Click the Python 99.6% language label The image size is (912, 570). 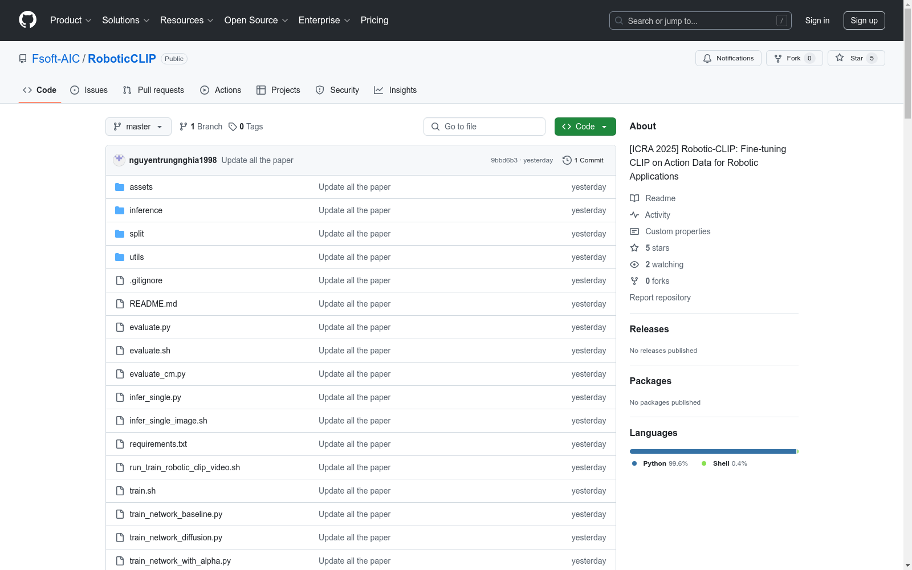click(660, 463)
